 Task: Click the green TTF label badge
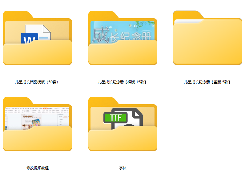[x=115, y=118]
